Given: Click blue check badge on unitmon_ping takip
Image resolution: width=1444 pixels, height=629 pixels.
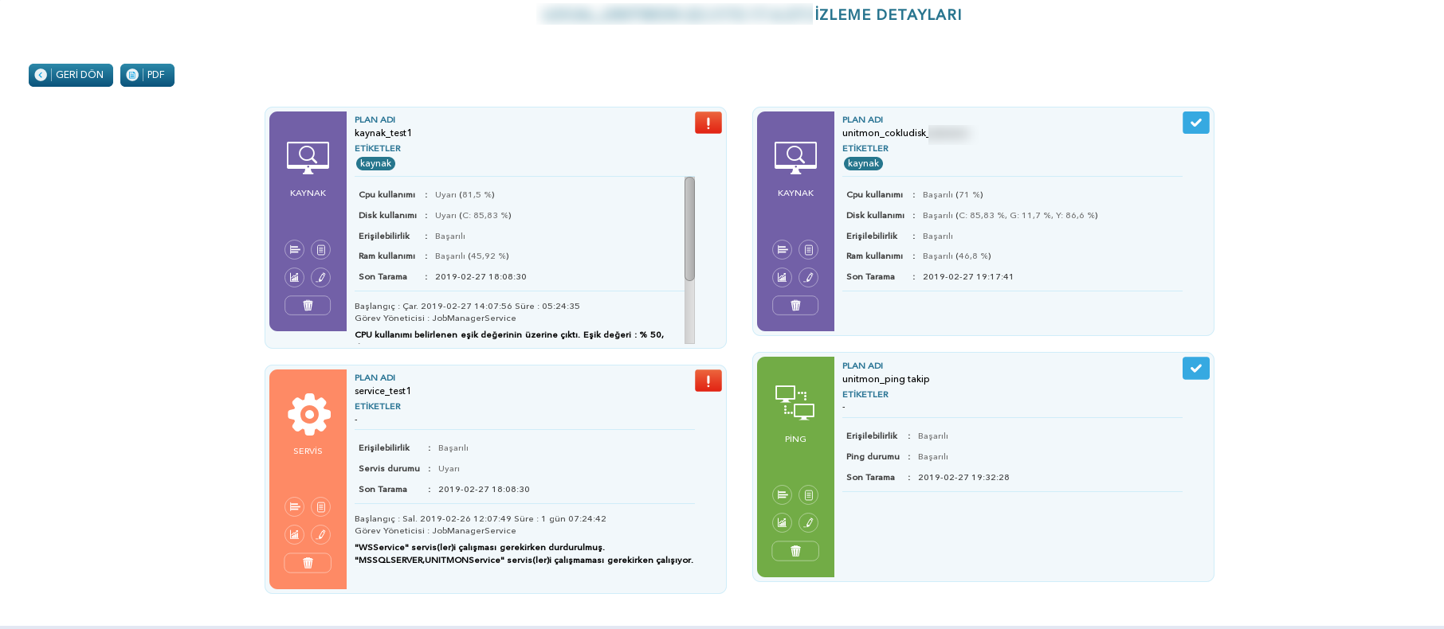Looking at the screenshot, I should [1195, 368].
